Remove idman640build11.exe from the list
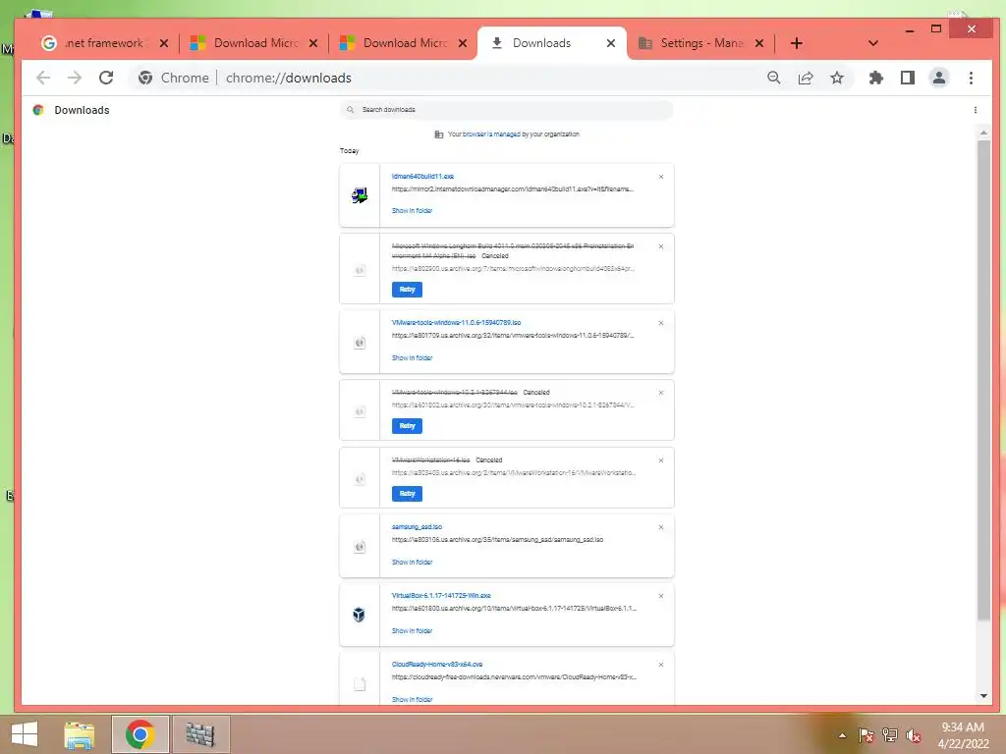This screenshot has height=754, width=1006. tap(661, 177)
